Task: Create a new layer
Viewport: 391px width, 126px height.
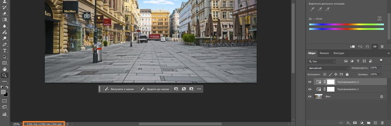Action: point(375,123)
